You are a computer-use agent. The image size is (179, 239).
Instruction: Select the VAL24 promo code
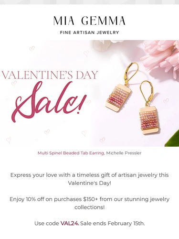pos(70,223)
